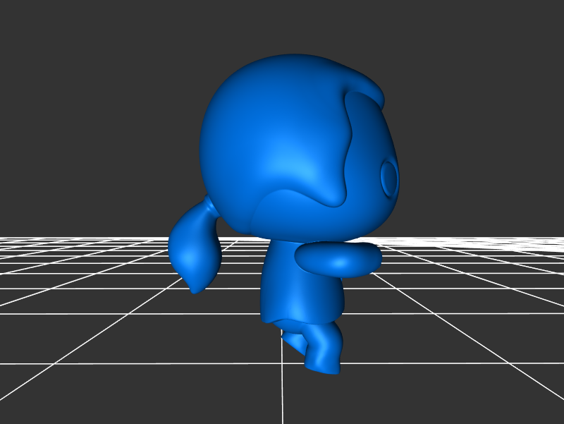Image resolution: width=564 pixels, height=424 pixels.
Task: Click the circular eye on the model's face
Action: tap(390, 178)
